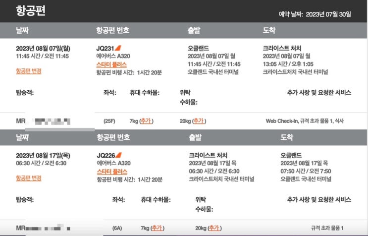Click 06:30 시간 / 오전 6:30 under second flight date
The width and height of the screenshot is (368, 236).
(41, 163)
